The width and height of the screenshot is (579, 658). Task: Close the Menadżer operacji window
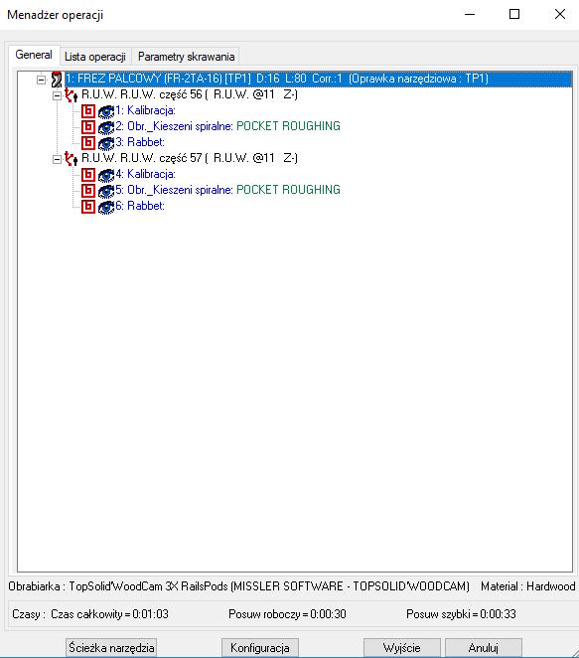click(560, 14)
